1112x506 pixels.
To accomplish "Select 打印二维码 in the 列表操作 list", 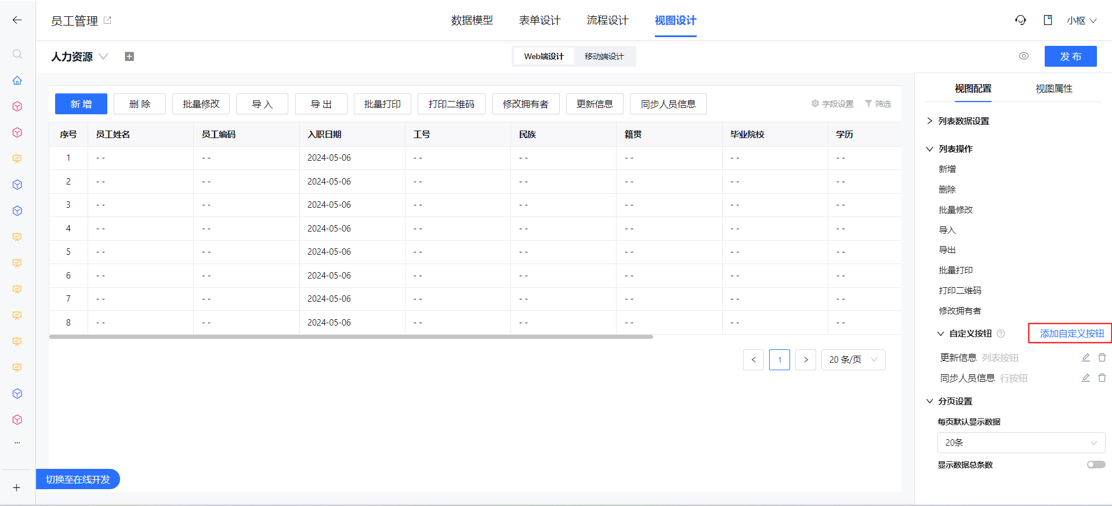I will (960, 290).
